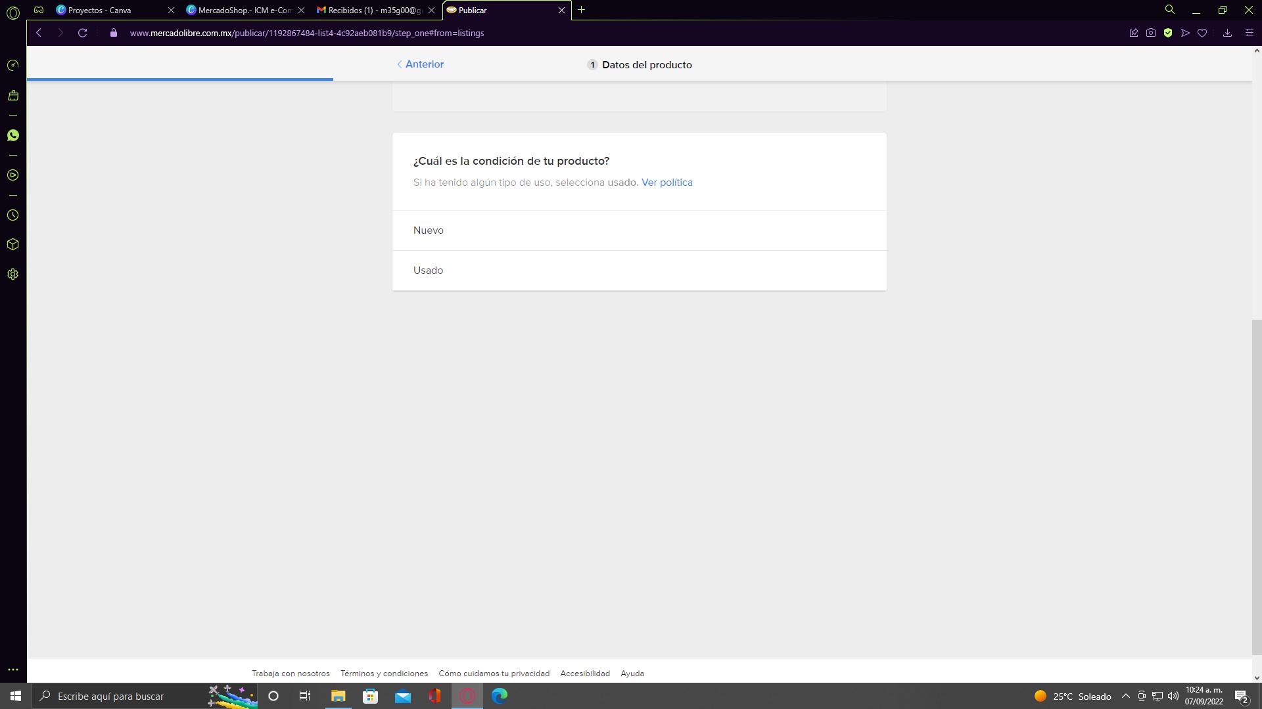Open sidebar history clock icon
1262x709 pixels.
[12, 215]
